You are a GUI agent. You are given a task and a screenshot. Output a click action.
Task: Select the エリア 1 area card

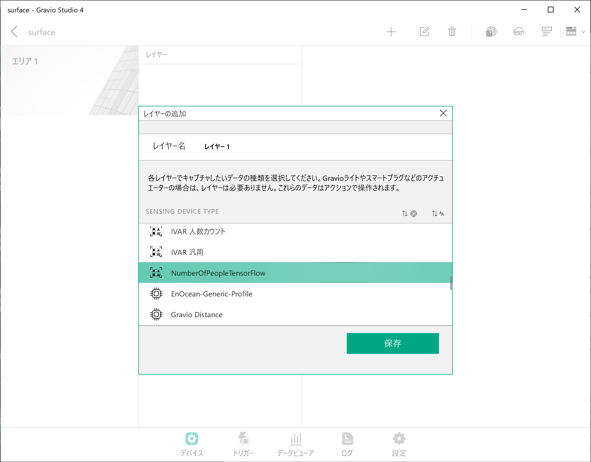tap(69, 80)
